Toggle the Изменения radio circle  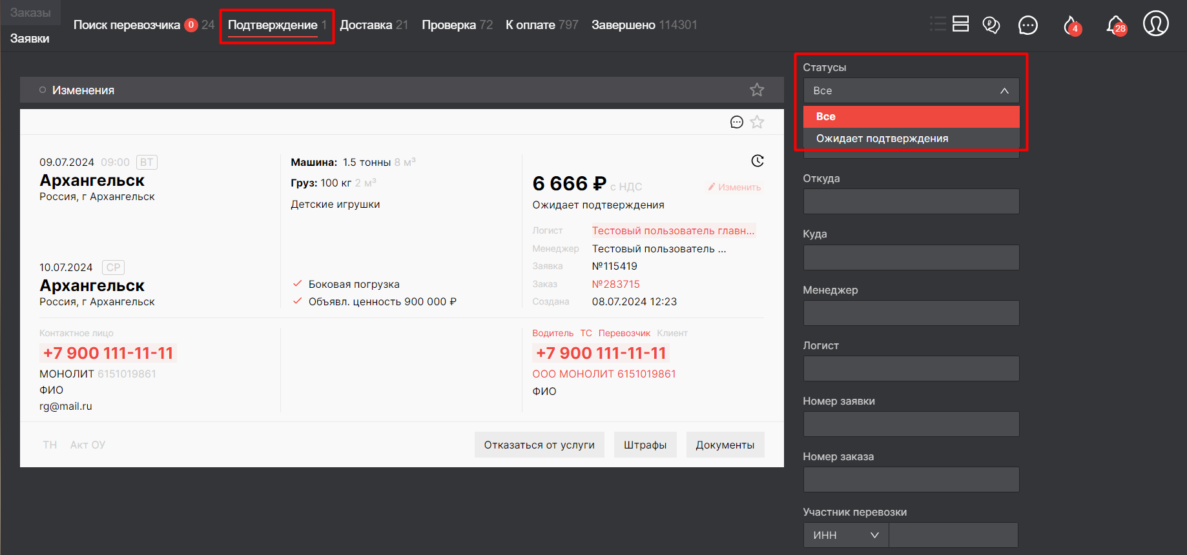tap(43, 90)
